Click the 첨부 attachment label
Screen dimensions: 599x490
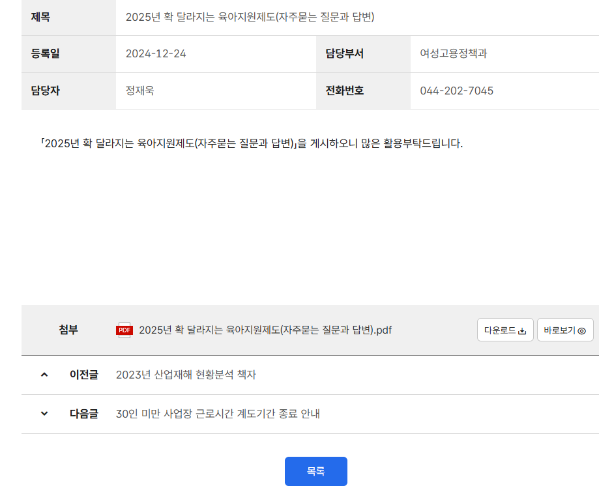click(x=68, y=330)
